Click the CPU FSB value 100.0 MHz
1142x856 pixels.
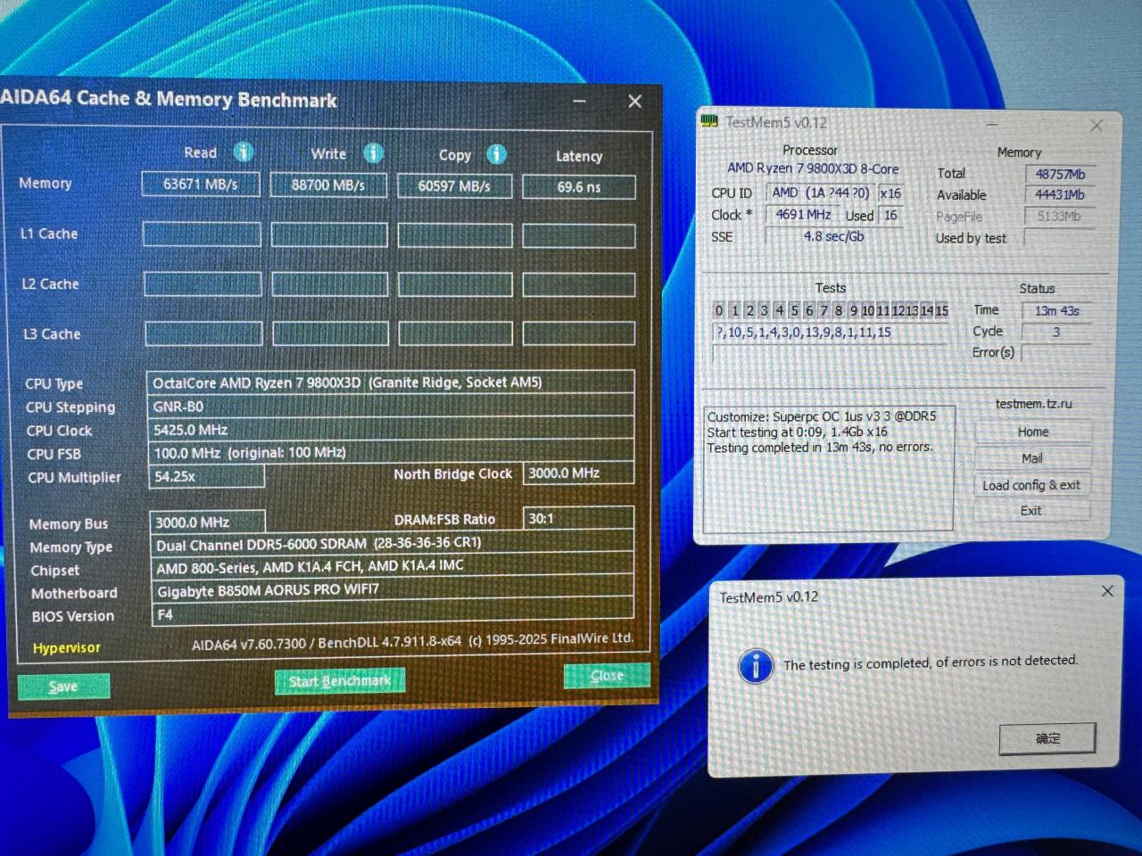[x=391, y=453]
